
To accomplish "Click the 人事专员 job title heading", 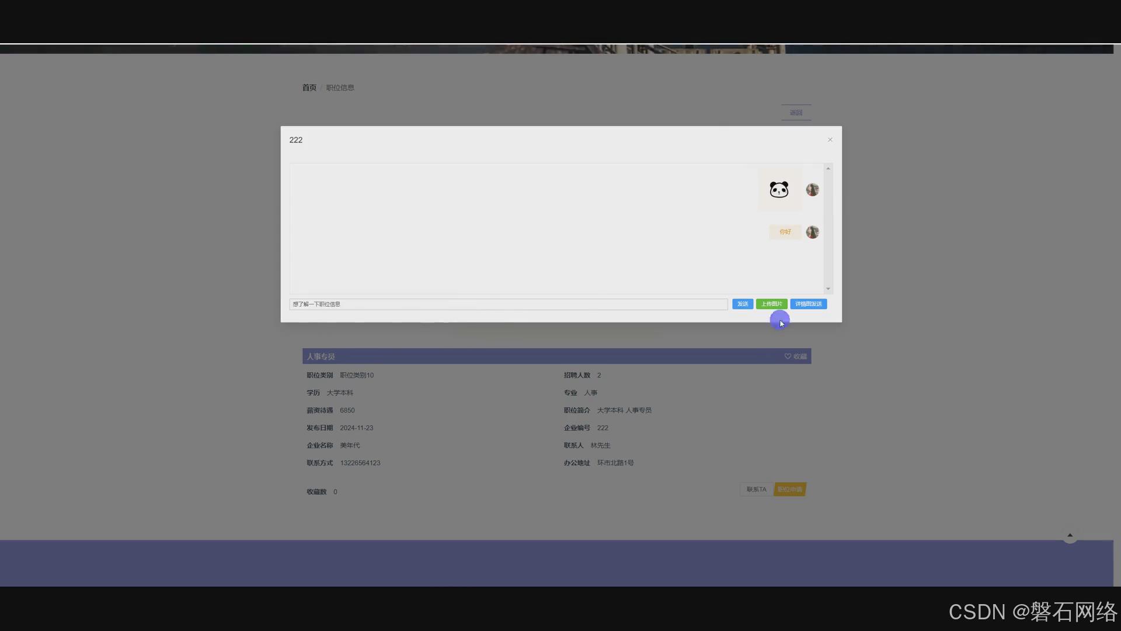I will pyautogui.click(x=321, y=356).
